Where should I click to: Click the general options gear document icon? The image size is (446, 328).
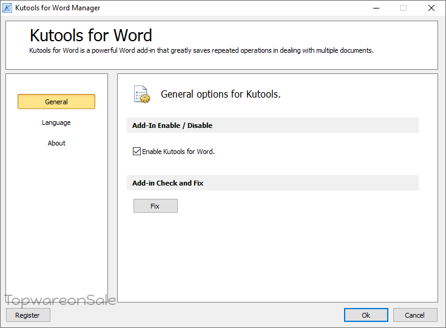click(x=142, y=95)
